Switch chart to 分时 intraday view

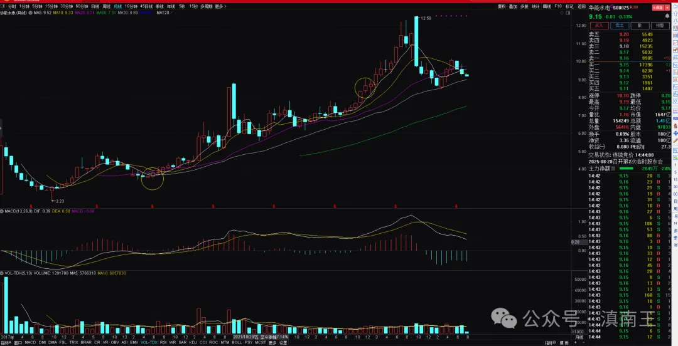[x=12, y=6]
